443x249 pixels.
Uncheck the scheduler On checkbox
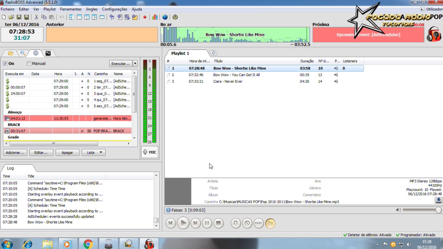5,64
